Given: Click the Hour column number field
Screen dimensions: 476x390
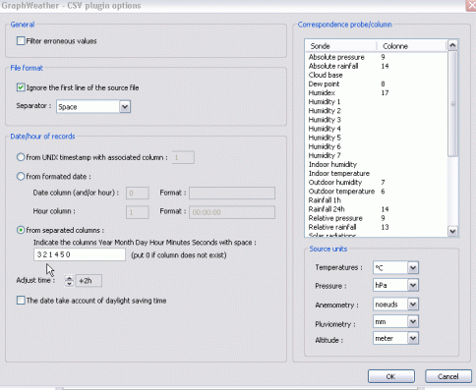Looking at the screenshot, I should [x=138, y=212].
